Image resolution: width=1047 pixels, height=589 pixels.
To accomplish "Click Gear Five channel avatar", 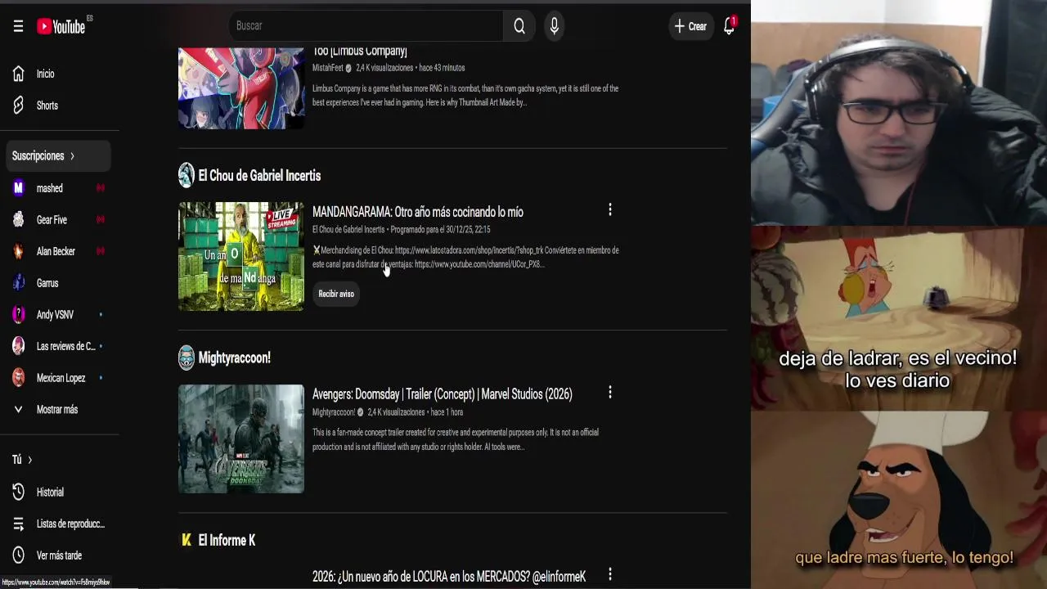I will (x=18, y=220).
